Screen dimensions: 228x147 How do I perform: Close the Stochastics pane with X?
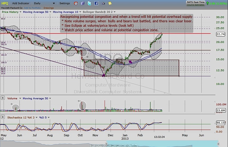point(3,117)
